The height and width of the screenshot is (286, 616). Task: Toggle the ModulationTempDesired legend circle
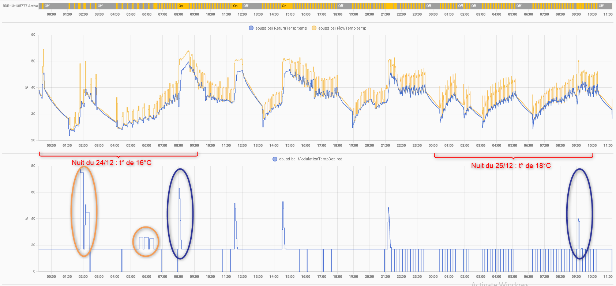tap(275, 159)
